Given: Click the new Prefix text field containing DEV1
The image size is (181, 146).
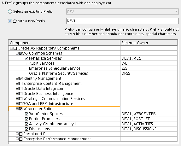Looking at the screenshot, I should click(122, 21).
